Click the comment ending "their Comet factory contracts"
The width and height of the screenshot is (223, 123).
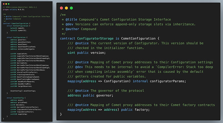(x=141, y=105)
